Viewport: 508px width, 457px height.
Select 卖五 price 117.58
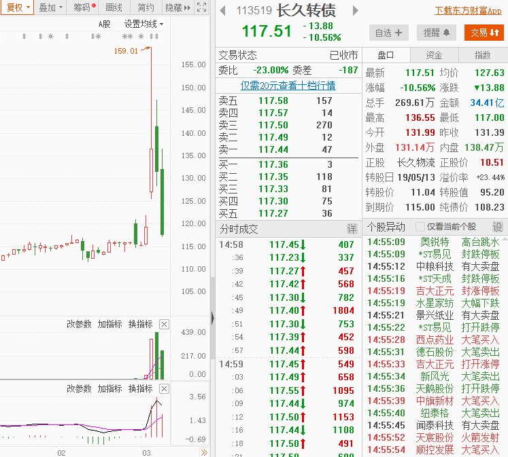[273, 101]
